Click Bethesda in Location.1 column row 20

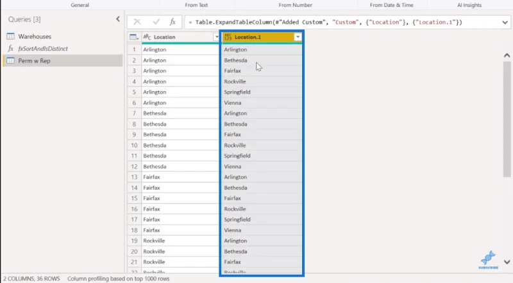235,252
